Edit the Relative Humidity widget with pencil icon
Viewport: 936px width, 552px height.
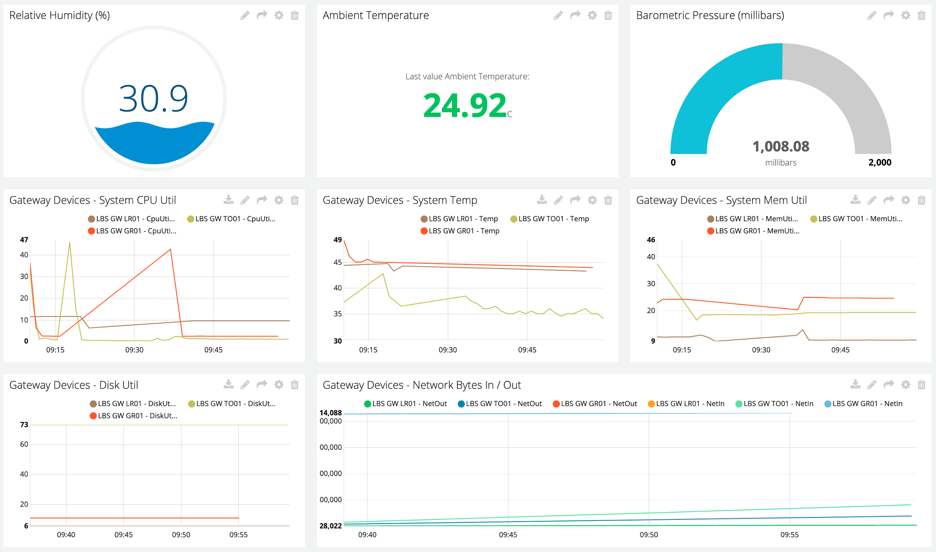point(245,15)
